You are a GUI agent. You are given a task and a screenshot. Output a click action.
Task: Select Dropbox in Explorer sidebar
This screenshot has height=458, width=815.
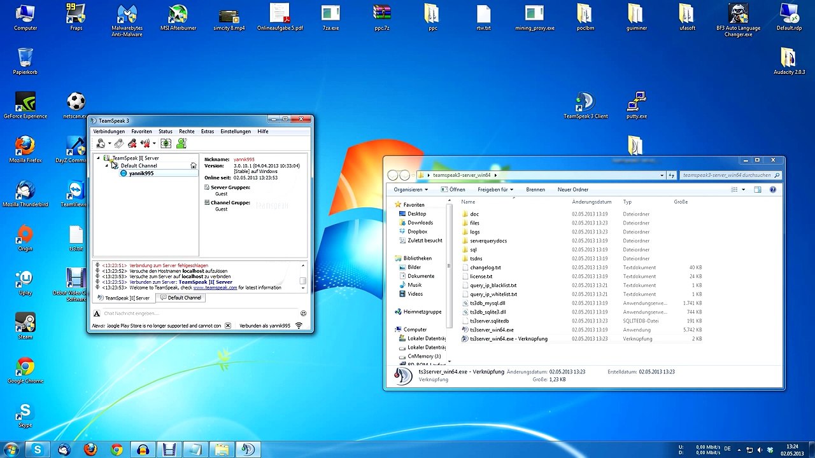point(413,232)
